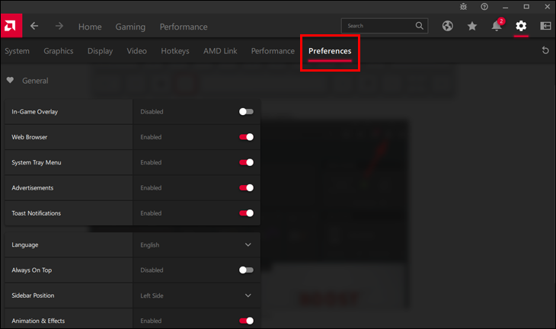Disable the Web Browser toggle
Viewport: 556px width, 329px height.
click(x=246, y=137)
